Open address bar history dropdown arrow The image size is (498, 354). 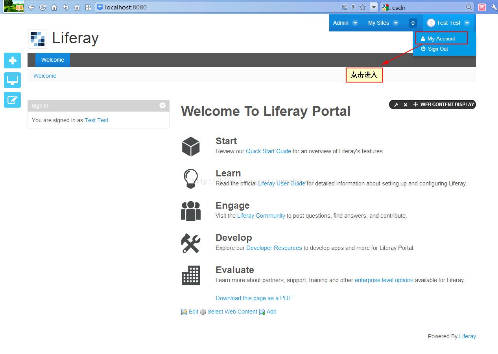pyautogui.click(x=374, y=7)
